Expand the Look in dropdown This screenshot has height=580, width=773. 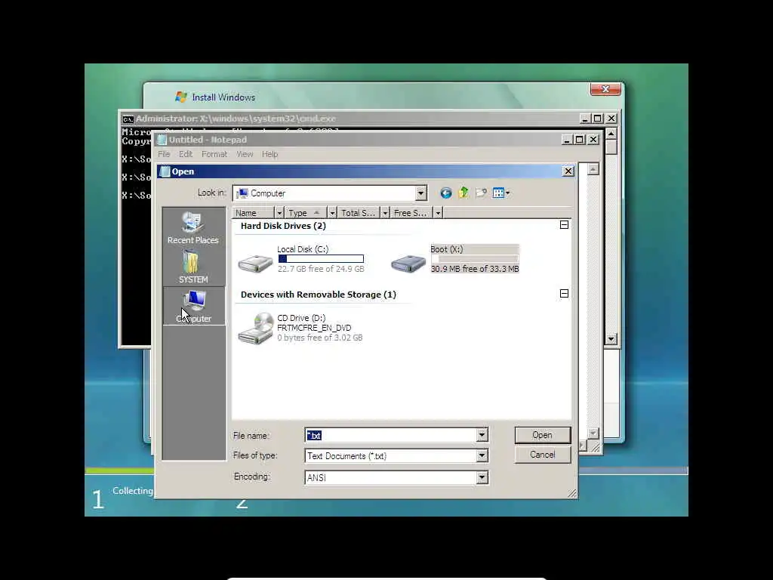[420, 193]
